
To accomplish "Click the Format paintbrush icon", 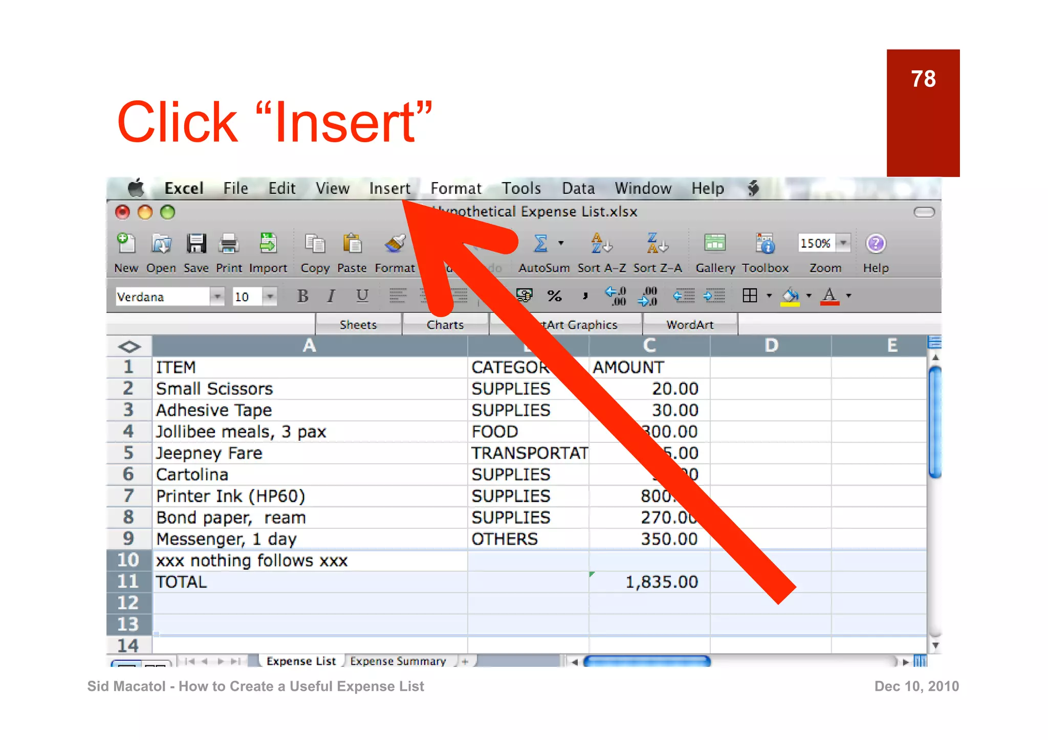I will [395, 243].
